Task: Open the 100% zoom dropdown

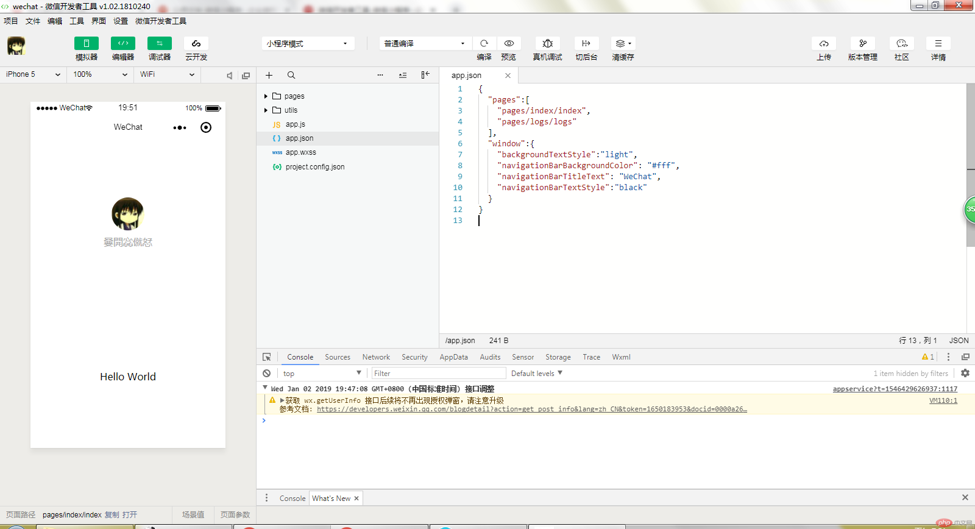Action: point(101,74)
